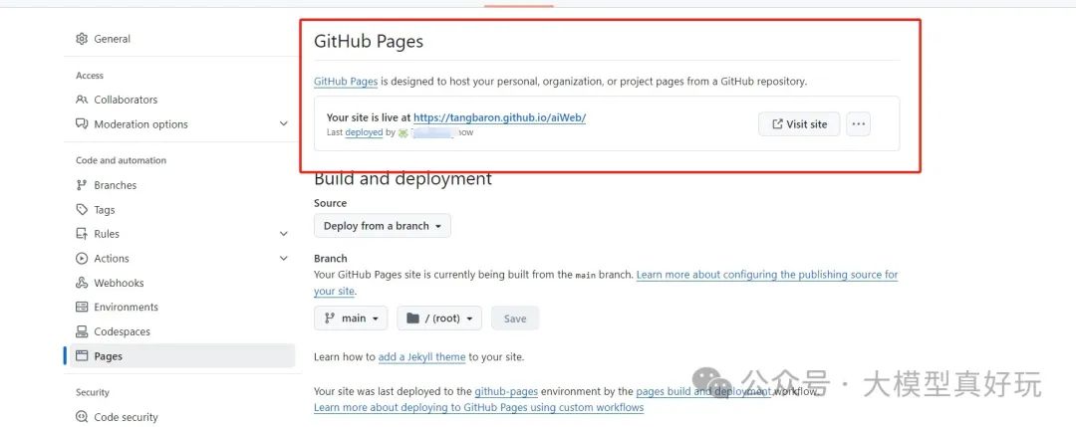Click the Collaborators people icon
Viewport: 1076px width, 427px height.
(83, 100)
